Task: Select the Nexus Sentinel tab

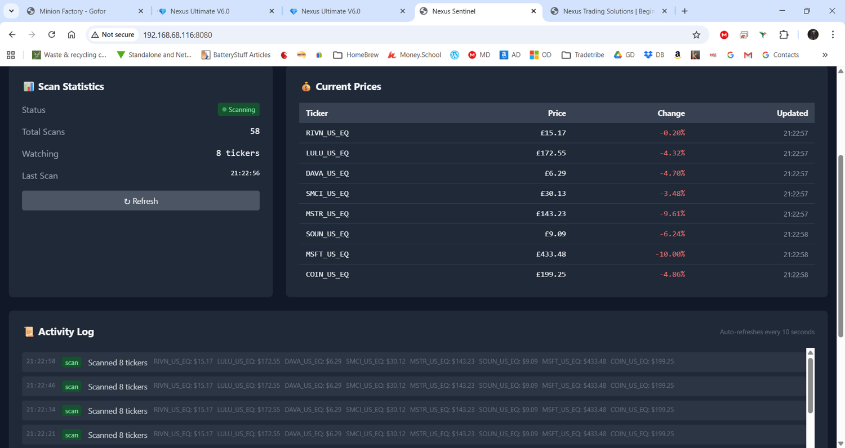Action: point(478,11)
